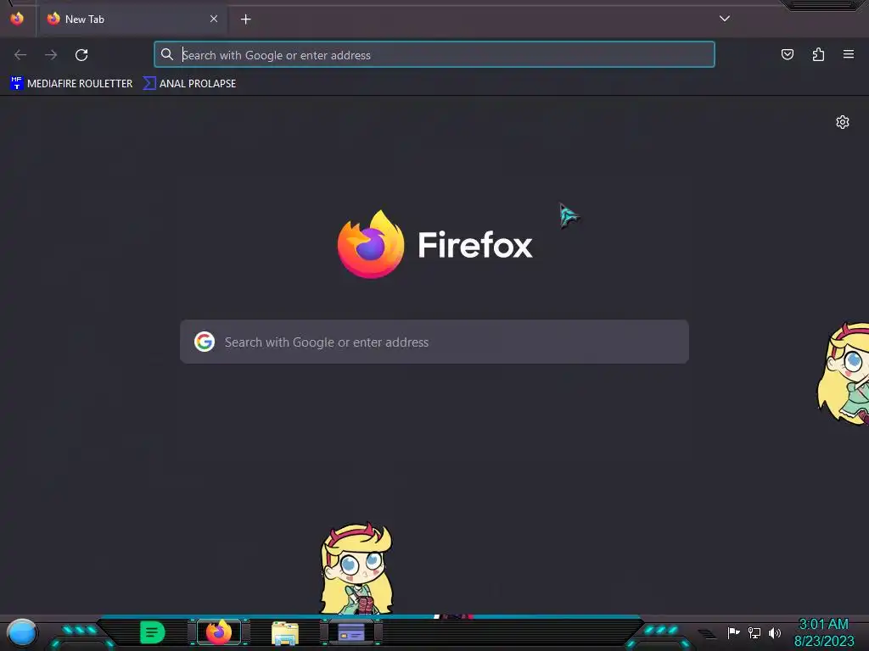The height and width of the screenshot is (651, 869).
Task: Select the Firefox taskbar button
Action: tap(219, 632)
